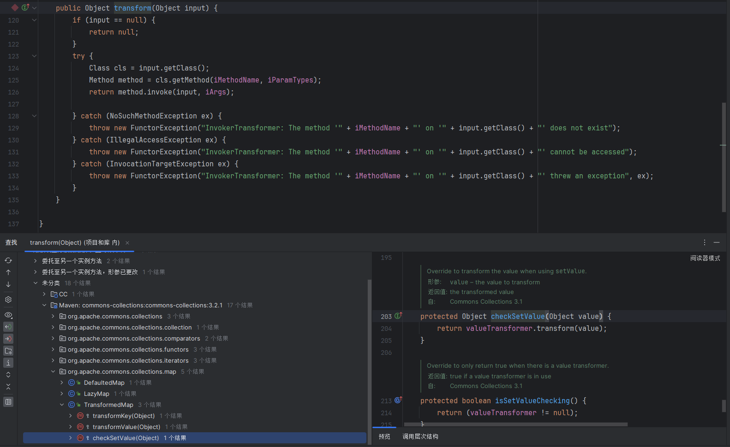Click the checkSetValue(Object) method icon

(80, 438)
